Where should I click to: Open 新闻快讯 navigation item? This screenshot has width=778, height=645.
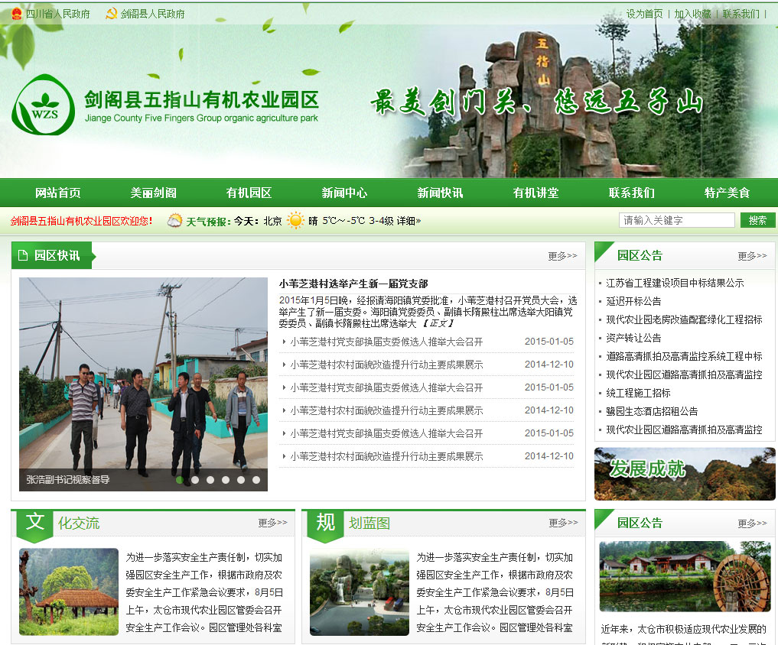pos(440,193)
